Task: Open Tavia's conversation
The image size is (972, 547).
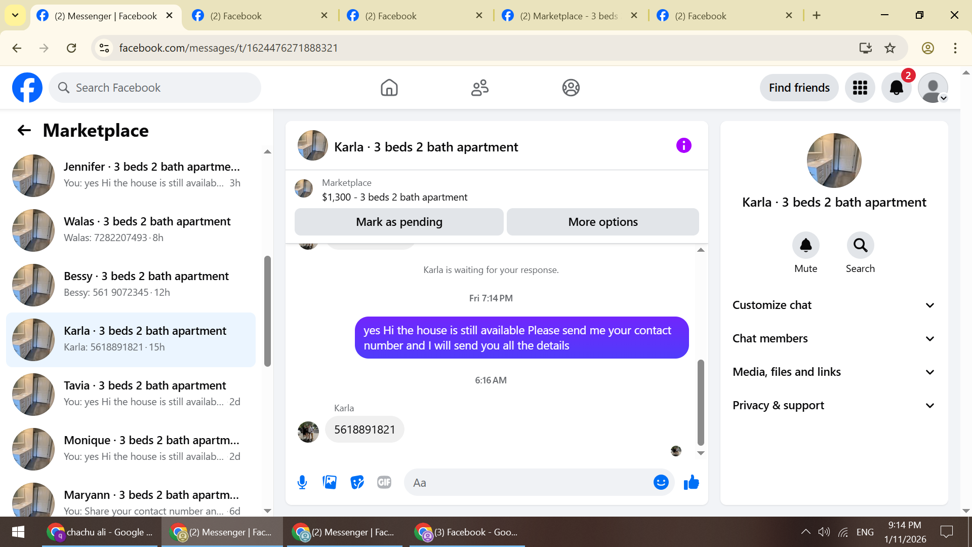Action: point(131,394)
